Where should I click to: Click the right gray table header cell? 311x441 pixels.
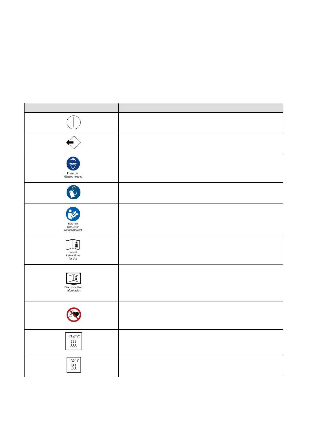tap(201, 108)
